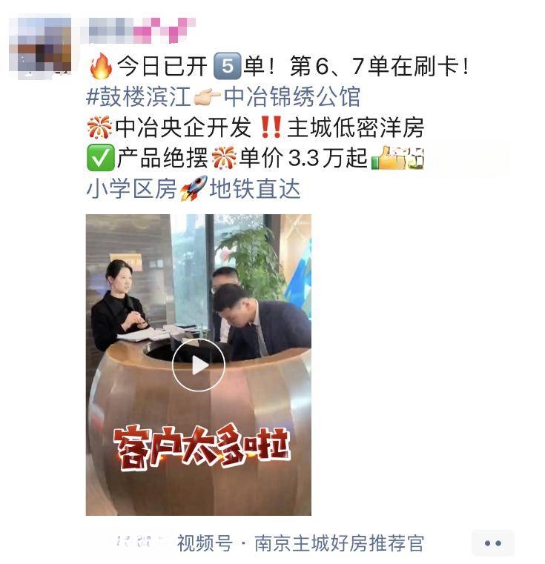
Task: Click the pointing hand emoji
Action: click(207, 97)
